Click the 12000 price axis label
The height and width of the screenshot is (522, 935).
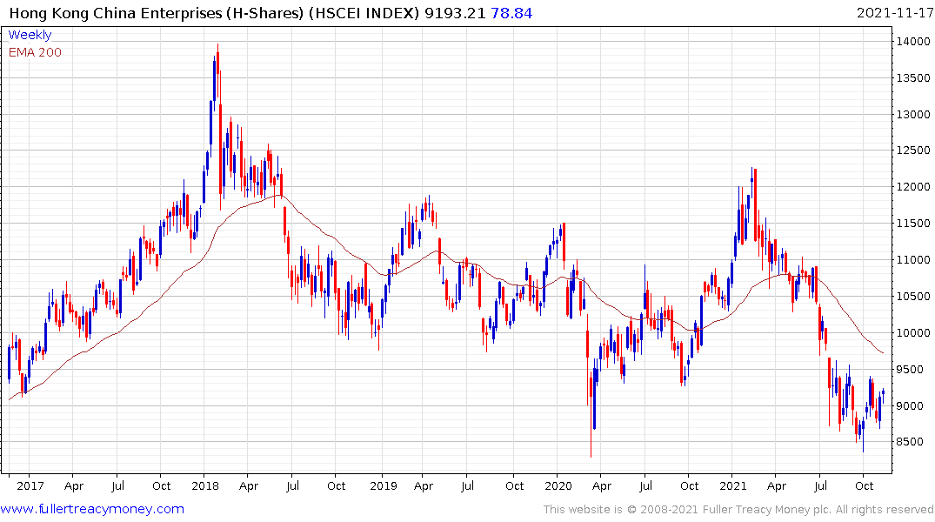(x=914, y=187)
